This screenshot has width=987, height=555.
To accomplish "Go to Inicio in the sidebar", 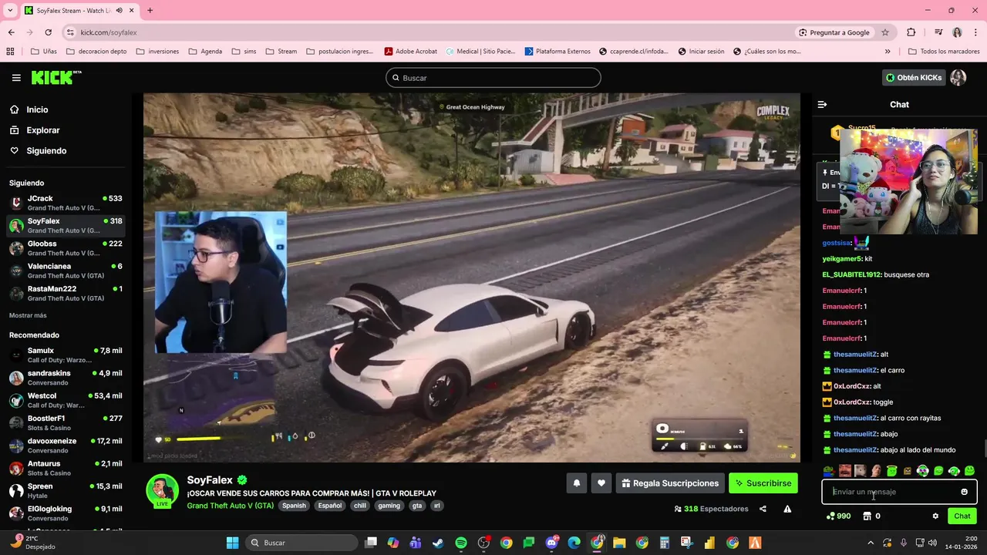I will pos(37,109).
